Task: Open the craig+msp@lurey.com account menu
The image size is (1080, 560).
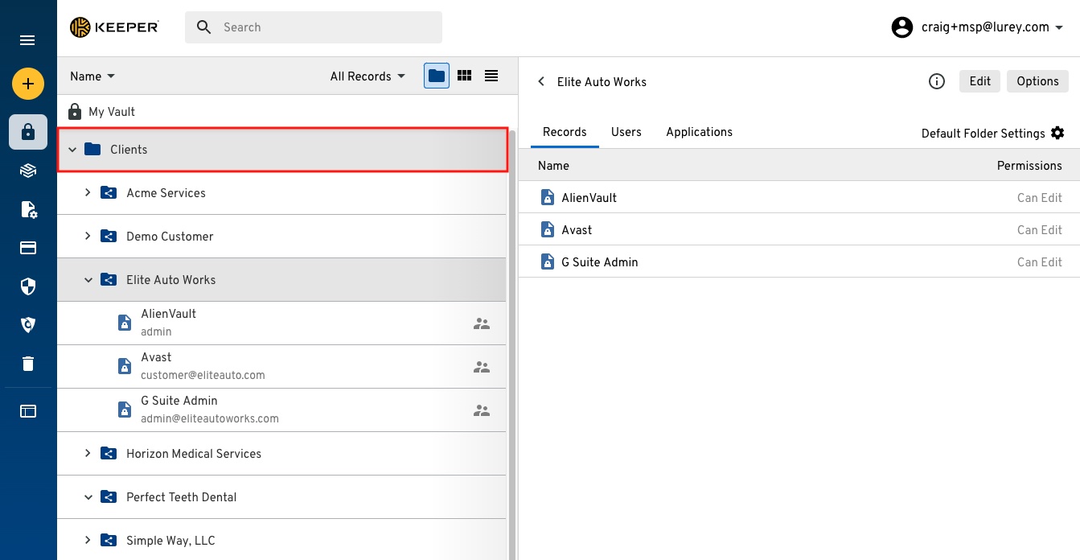Action: pyautogui.click(x=992, y=27)
